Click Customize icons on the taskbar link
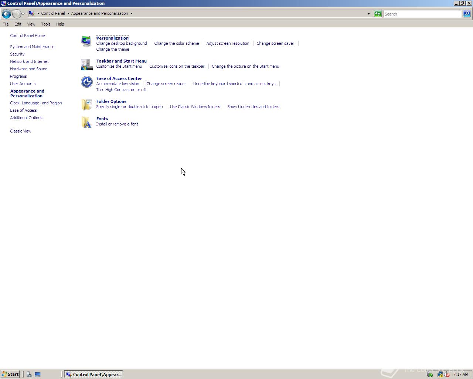Viewport: 473px width, 379px height. coord(177,66)
